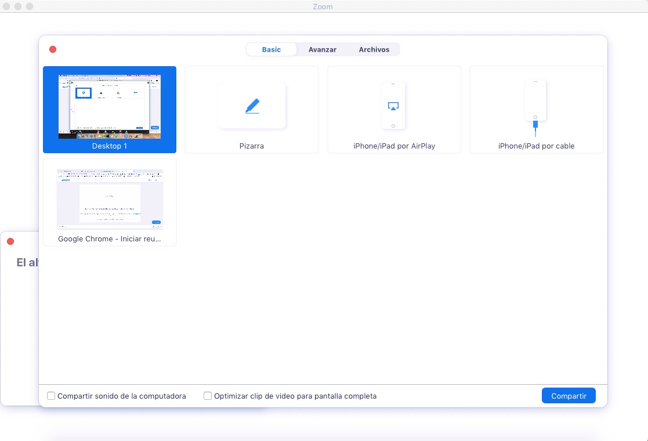
Task: Enable Compartir sonido de la computadora checkbox
Action: [51, 396]
